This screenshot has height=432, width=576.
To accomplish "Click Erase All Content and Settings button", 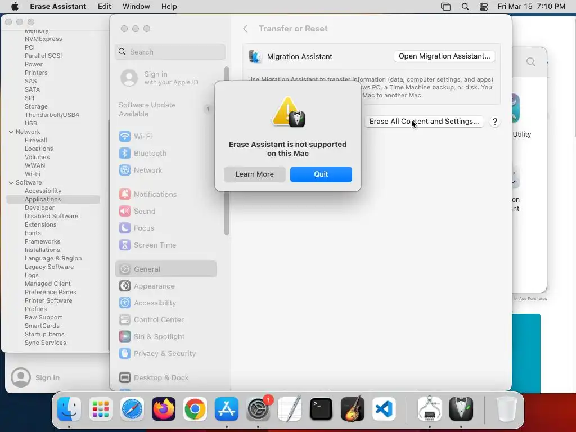I will 424,121.
